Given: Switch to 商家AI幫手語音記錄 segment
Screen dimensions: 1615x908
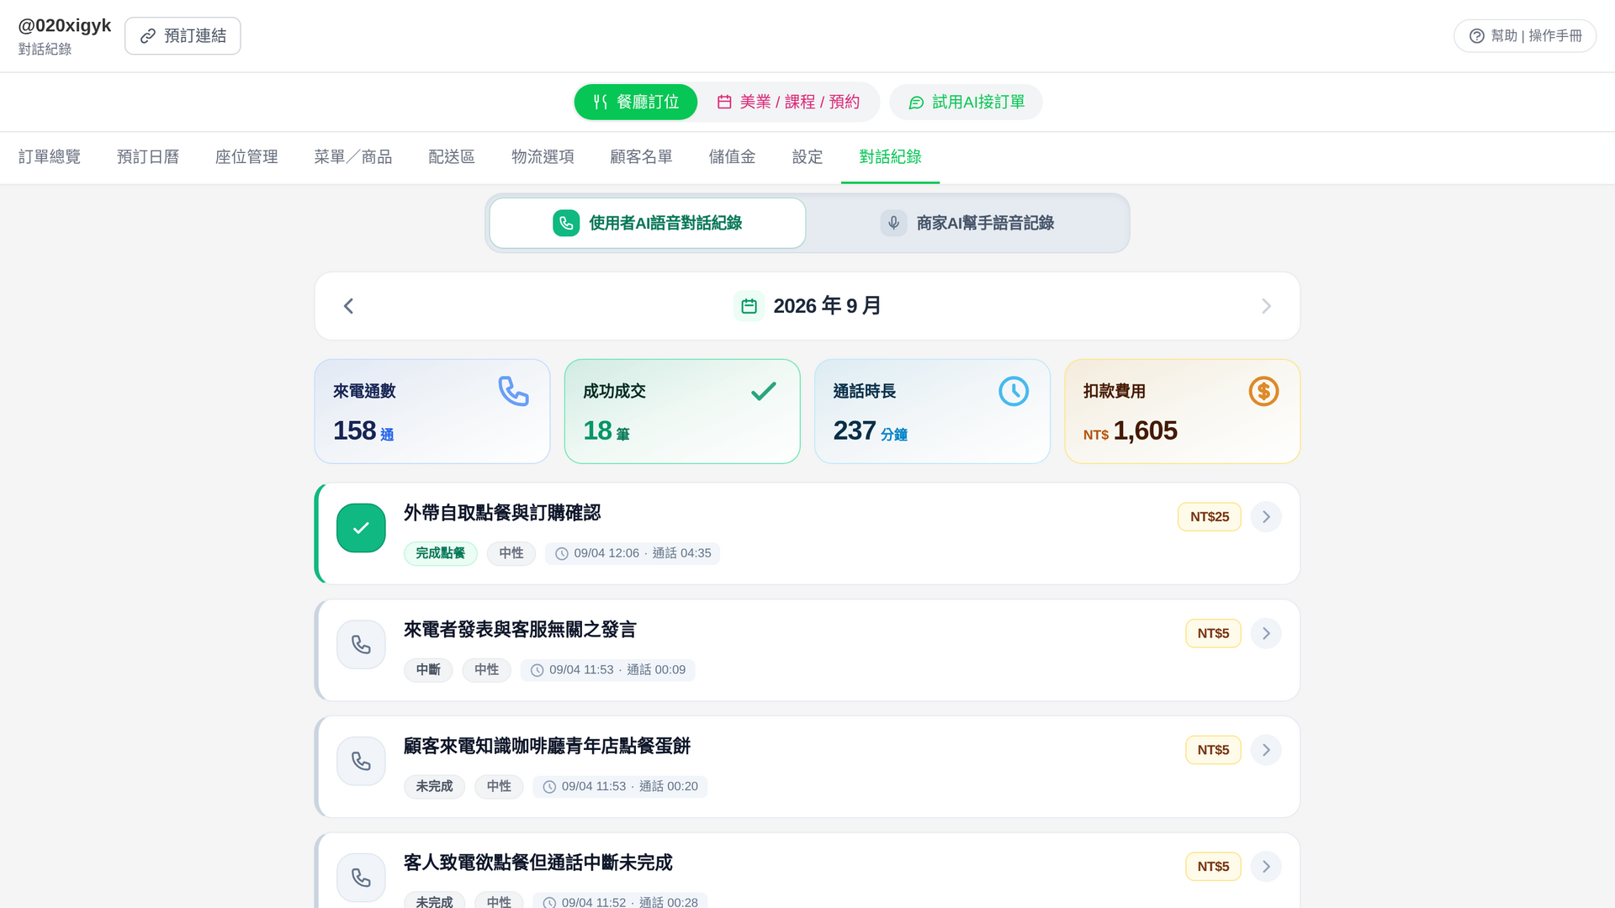Looking at the screenshot, I should 967,223.
